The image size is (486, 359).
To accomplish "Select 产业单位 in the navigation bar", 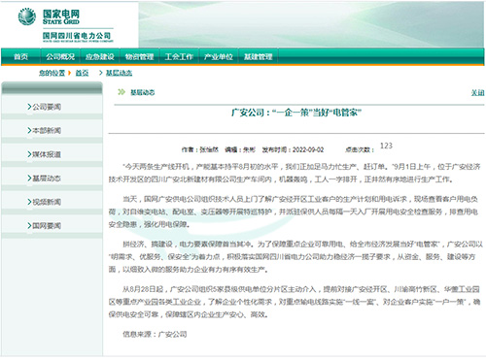I will pos(219,57).
